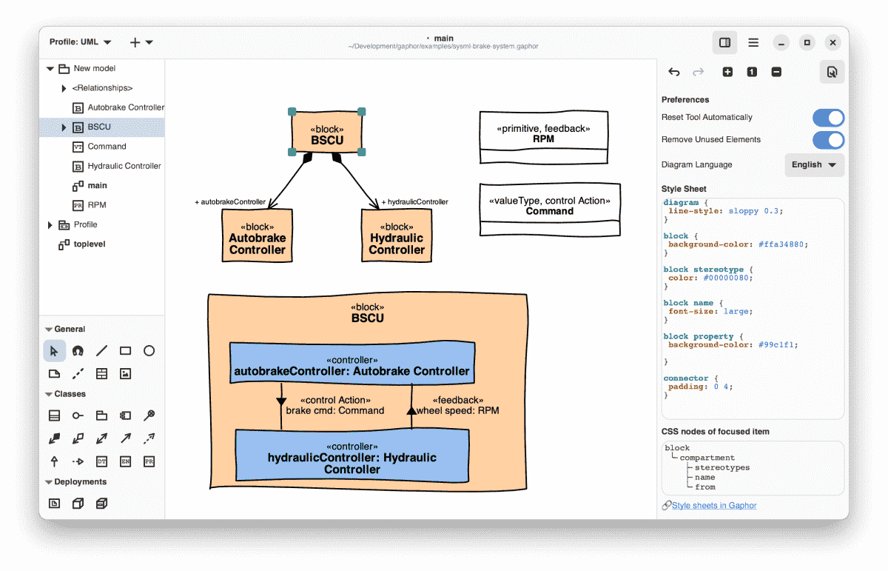Select the Node cube tool
The image size is (888, 571).
78,504
